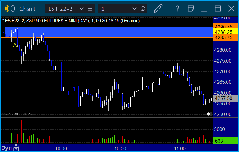Click the 11:00 time axis label
239x152 pixels.
coord(180,148)
